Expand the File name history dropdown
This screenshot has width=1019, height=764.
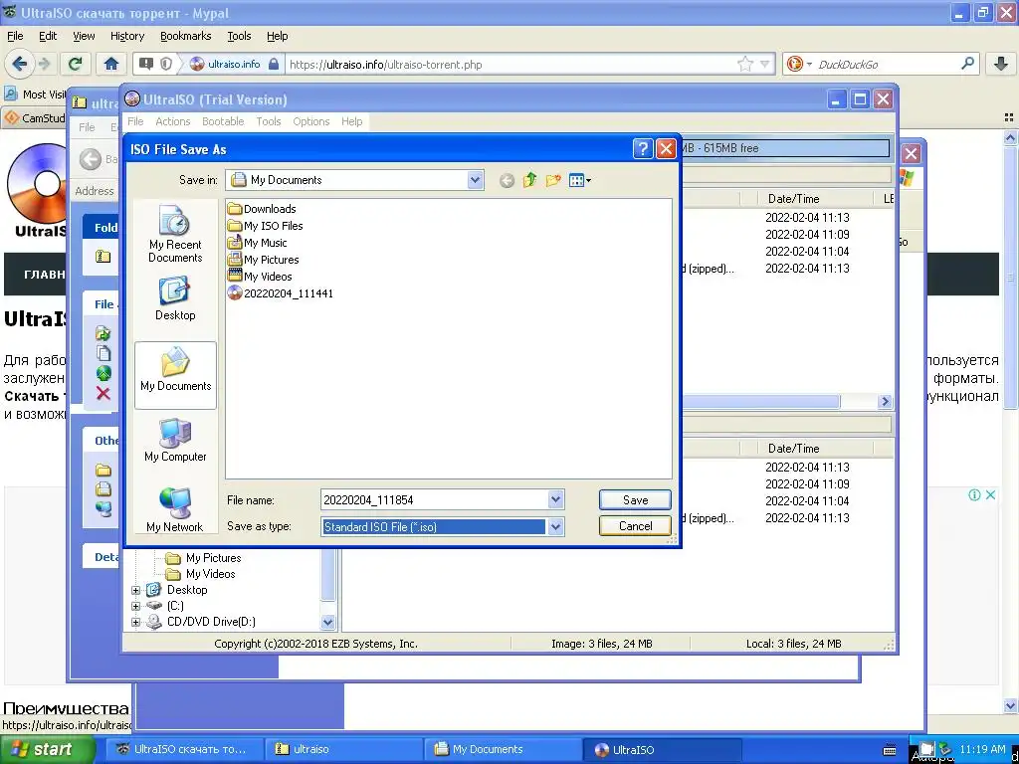coord(555,499)
